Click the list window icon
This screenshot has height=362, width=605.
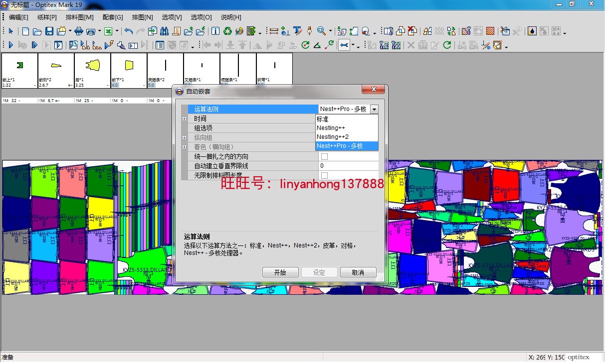point(160,45)
